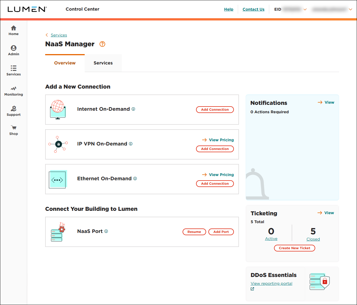357x305 pixels.
Task: Open the Shop cart icon
Action: point(13,128)
